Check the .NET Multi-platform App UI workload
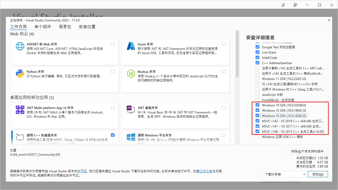This screenshot has width=338, height=190. click(113, 107)
